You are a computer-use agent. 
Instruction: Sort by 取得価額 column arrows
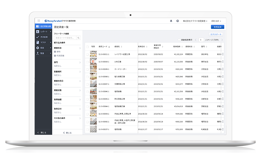(x=182, y=47)
